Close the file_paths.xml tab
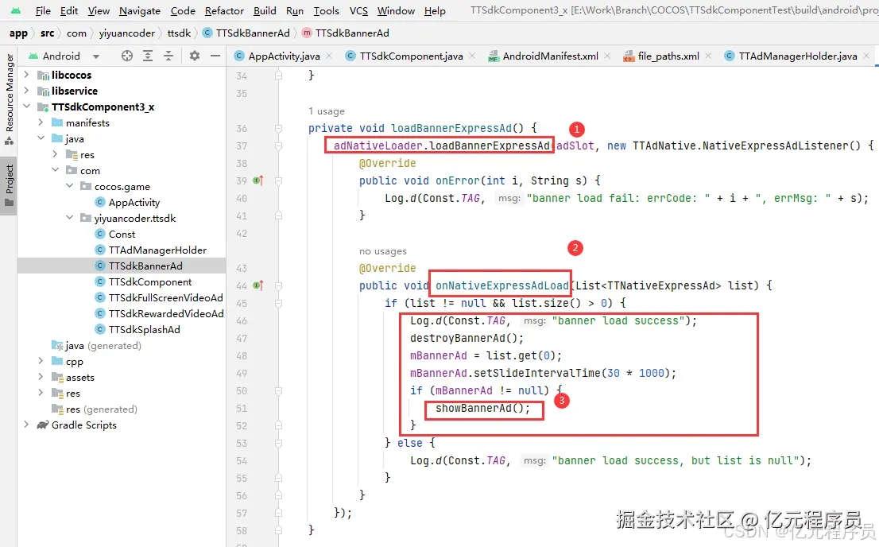 [708, 56]
